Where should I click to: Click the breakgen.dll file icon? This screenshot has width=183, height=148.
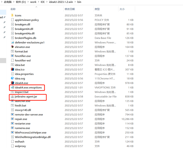coord(12,24)
